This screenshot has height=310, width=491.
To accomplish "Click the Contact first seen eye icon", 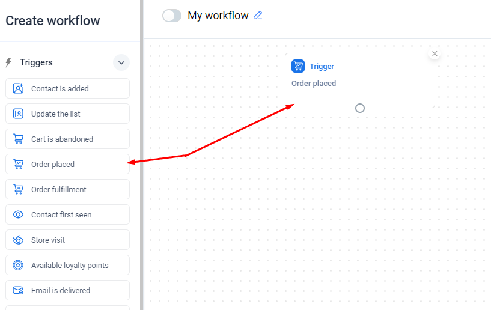I will (18, 214).
